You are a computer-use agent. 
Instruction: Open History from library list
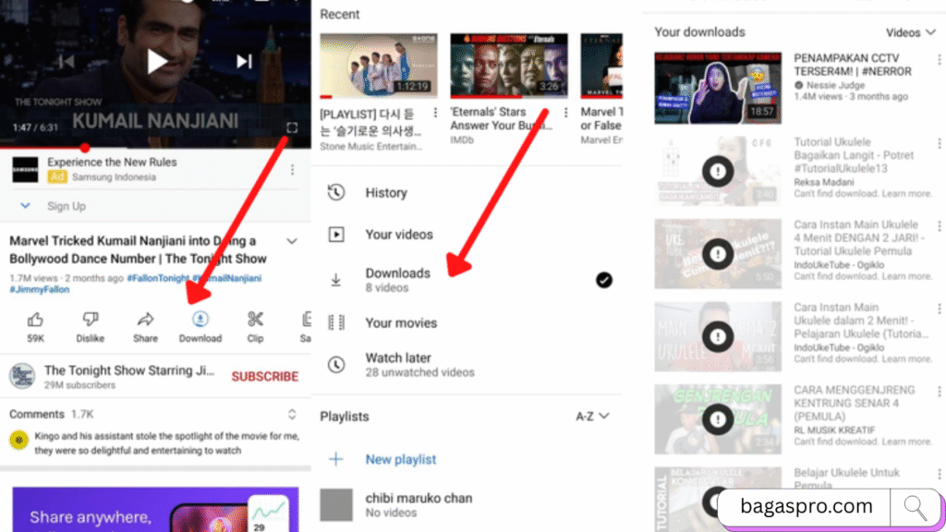[x=385, y=193]
